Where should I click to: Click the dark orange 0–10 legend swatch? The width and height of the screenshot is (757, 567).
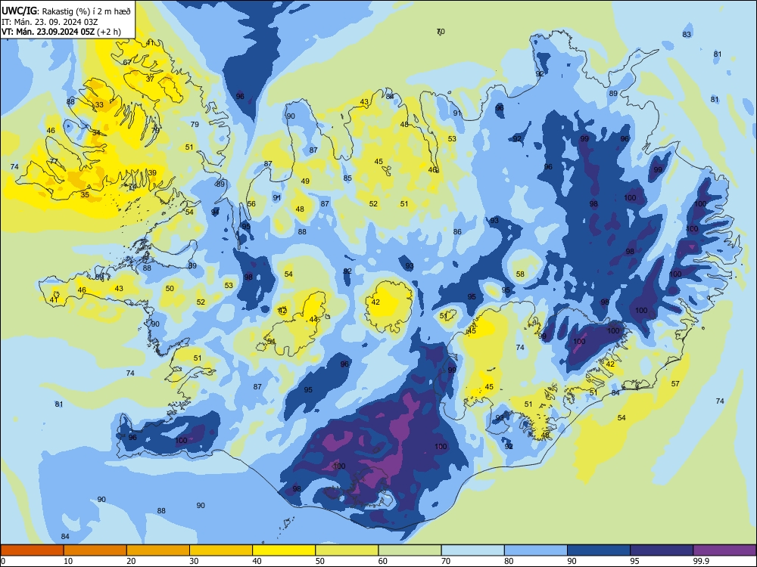pyautogui.click(x=32, y=550)
